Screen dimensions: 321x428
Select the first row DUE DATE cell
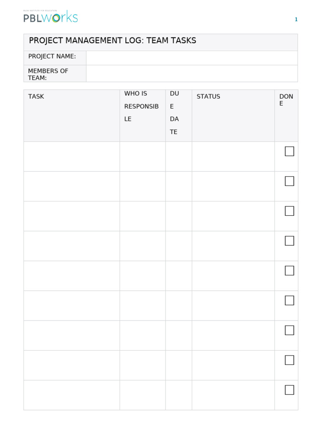(178, 156)
